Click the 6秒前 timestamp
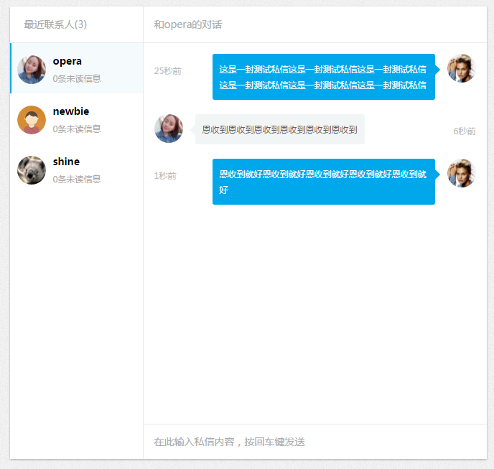 pos(465,131)
